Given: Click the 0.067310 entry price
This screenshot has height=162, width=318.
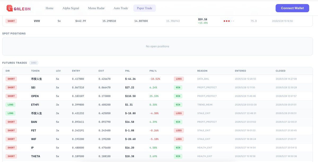Looking at the screenshot, I should [x=78, y=87].
